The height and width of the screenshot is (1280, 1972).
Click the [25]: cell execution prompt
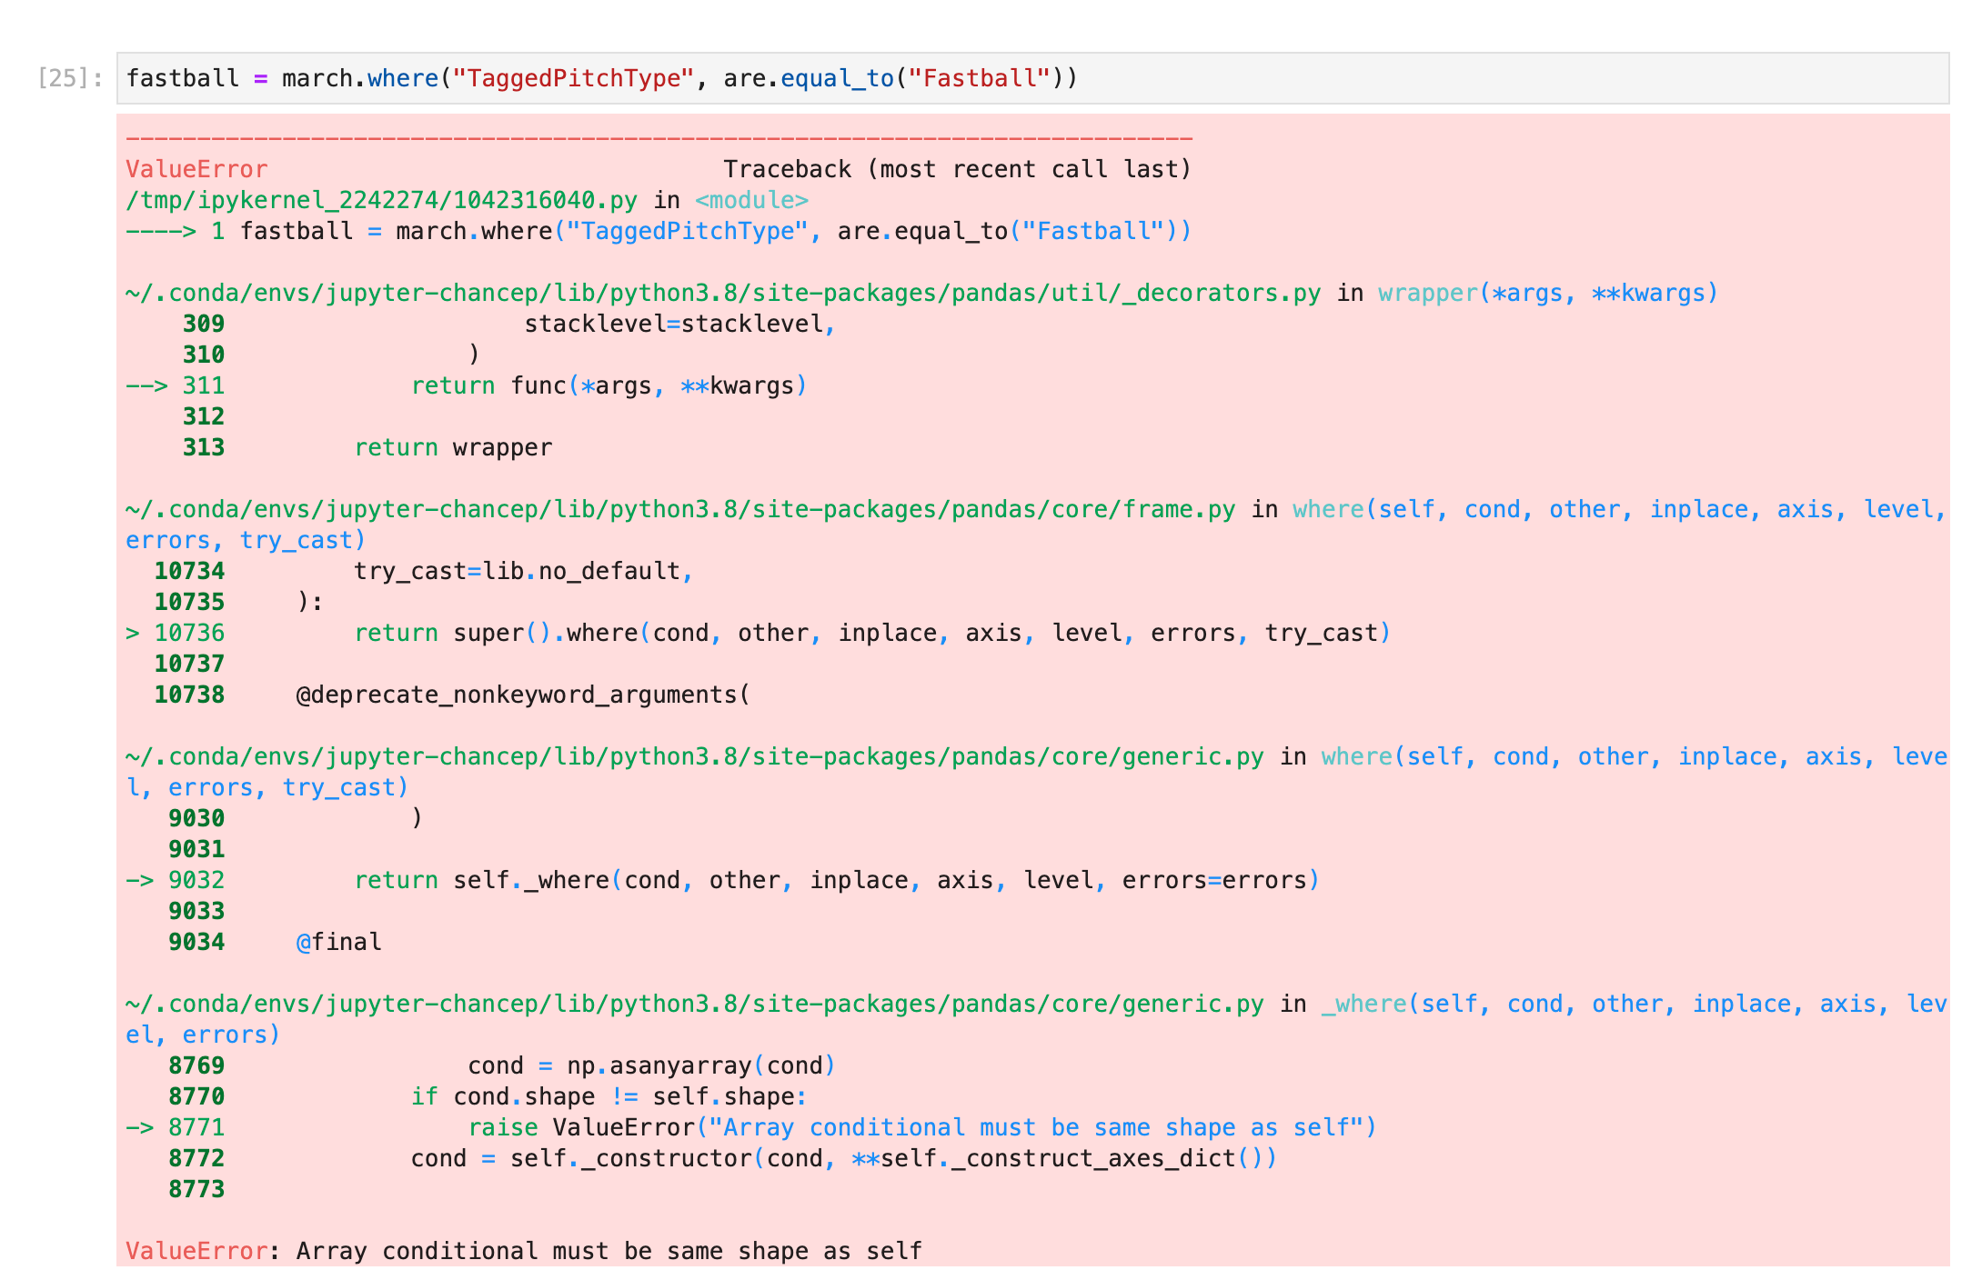tap(70, 78)
